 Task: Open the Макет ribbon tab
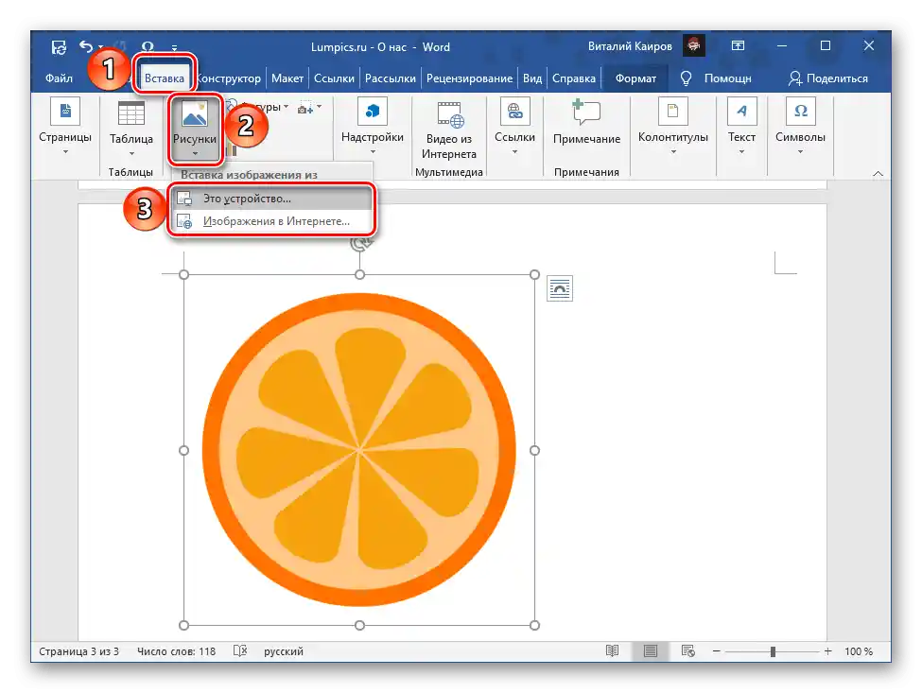tap(287, 78)
